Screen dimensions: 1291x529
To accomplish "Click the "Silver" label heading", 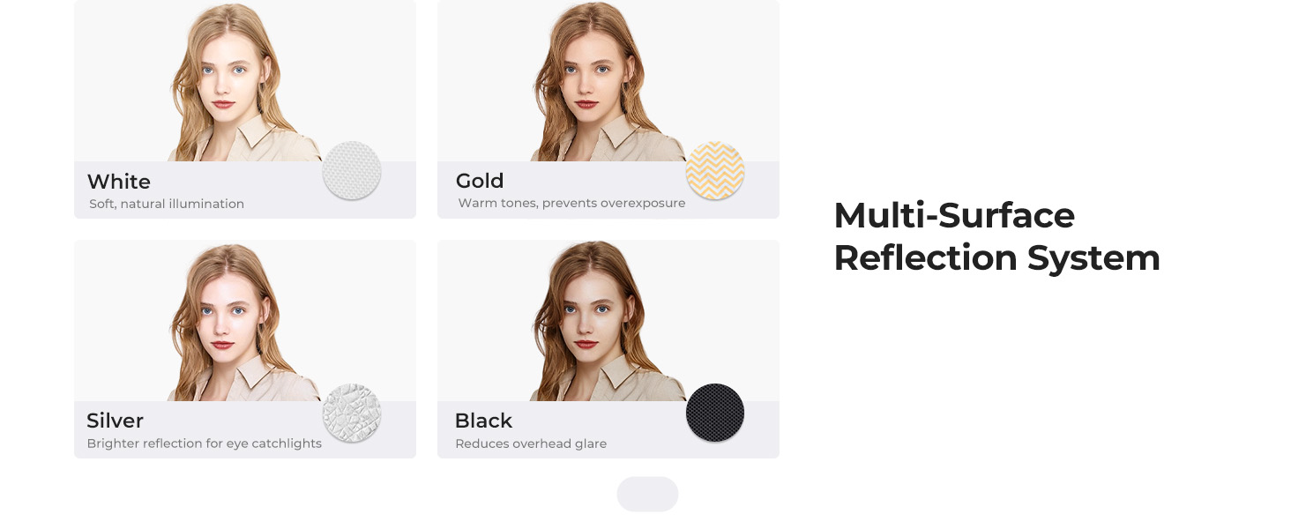I will [x=116, y=421].
